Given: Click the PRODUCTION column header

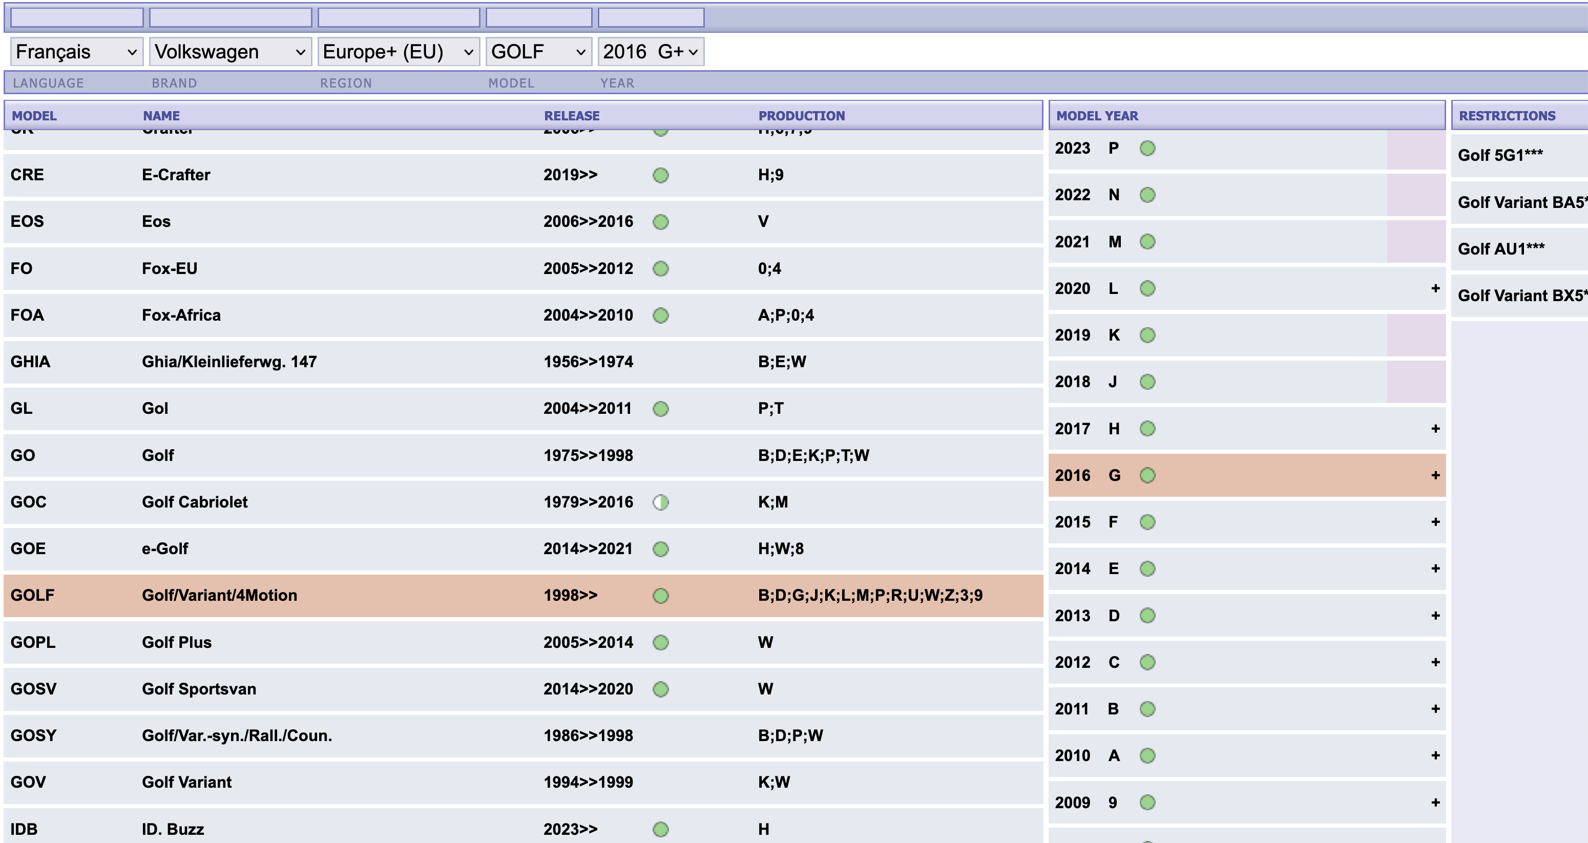Looking at the screenshot, I should (801, 116).
